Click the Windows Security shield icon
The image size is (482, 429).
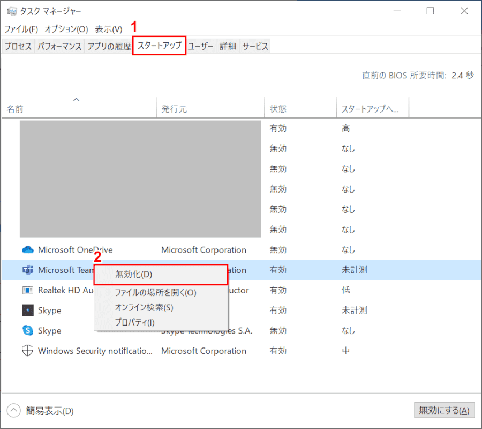coord(28,351)
